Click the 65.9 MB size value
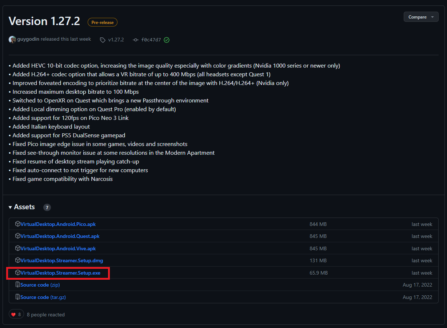Screen dimensions: 447x328 (319, 273)
